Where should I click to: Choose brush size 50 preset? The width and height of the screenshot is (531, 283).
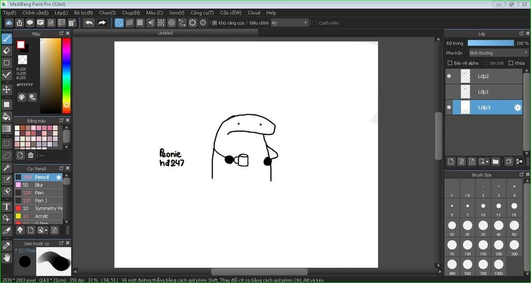pos(514,227)
